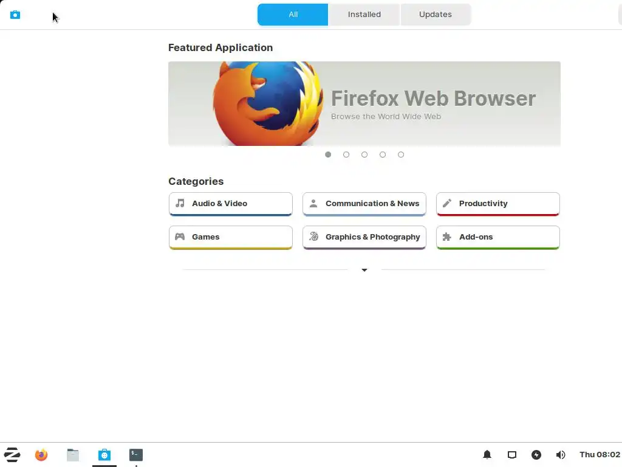Open Terminal from the taskbar
This screenshot has height=467, width=622.
tap(135, 455)
